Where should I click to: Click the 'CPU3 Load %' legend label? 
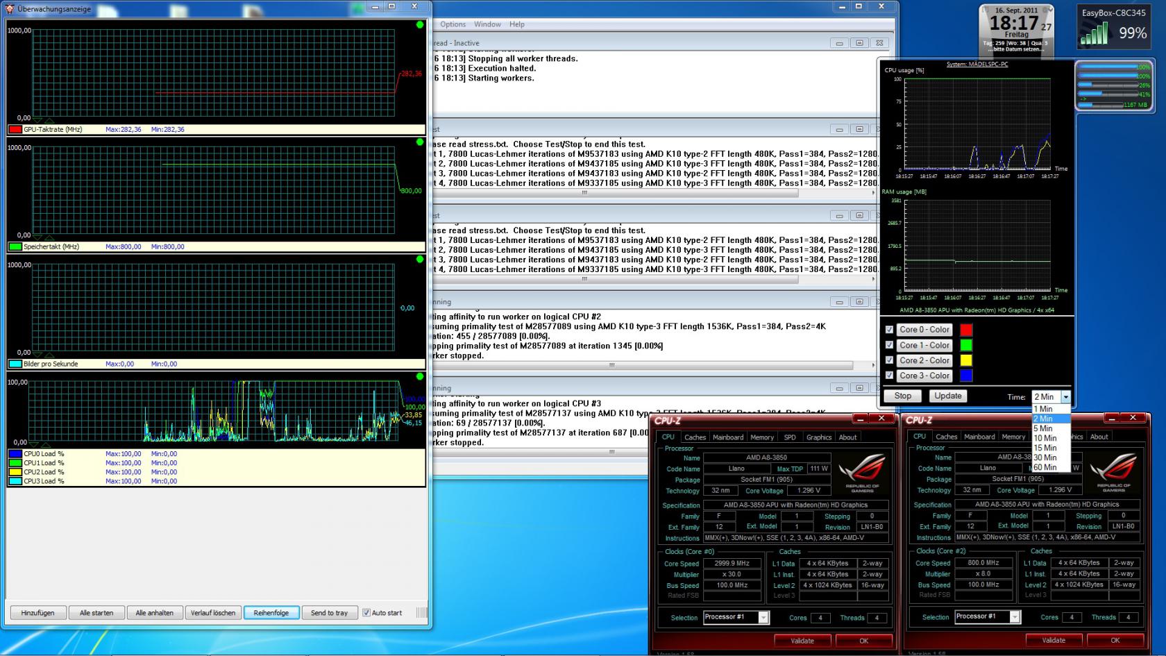tap(44, 481)
